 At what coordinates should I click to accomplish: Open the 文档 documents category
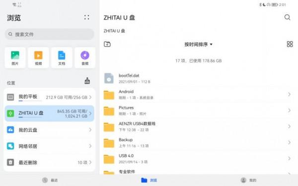pyautogui.click(x=62, y=58)
